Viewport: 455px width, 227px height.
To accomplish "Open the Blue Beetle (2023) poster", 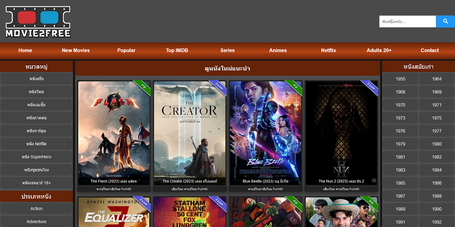I will (x=266, y=133).
